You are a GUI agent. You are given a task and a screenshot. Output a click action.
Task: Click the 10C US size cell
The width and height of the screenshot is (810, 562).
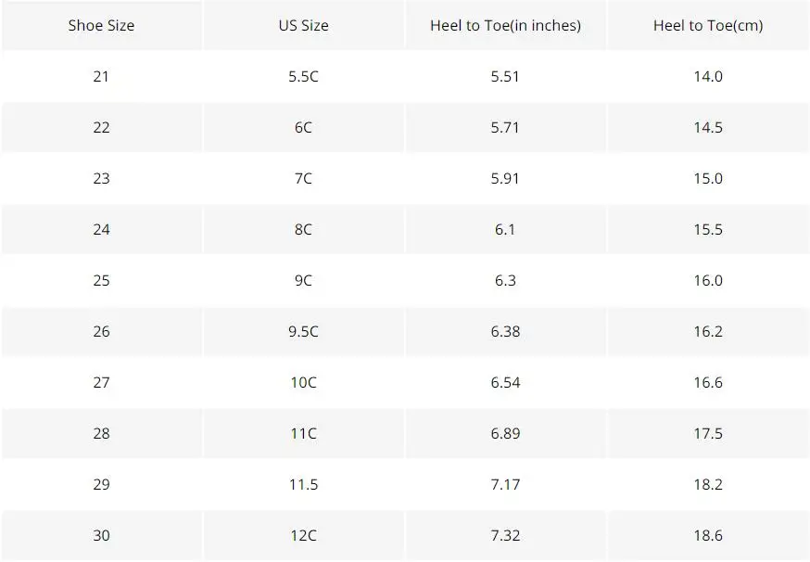pos(303,383)
